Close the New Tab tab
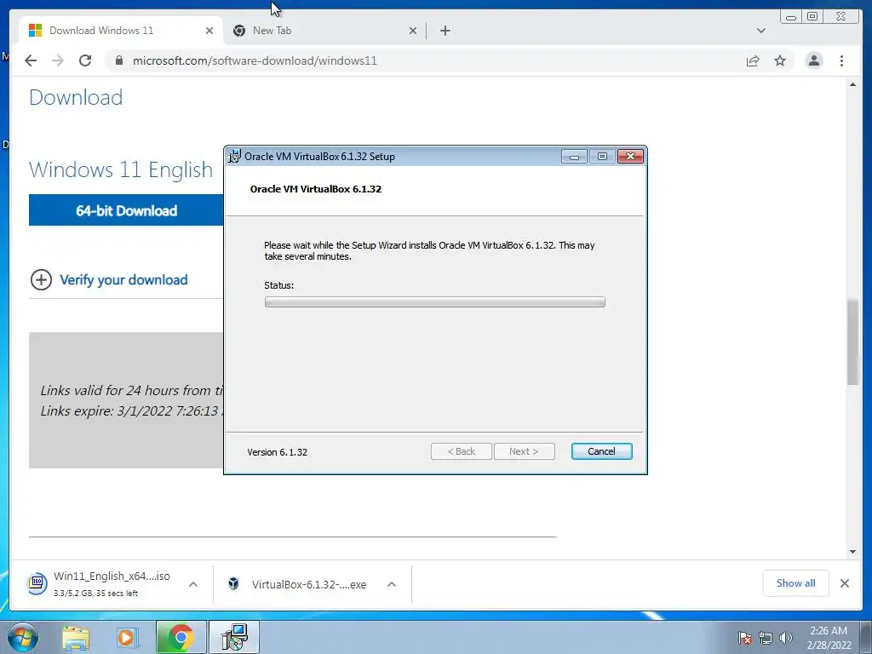 point(413,31)
